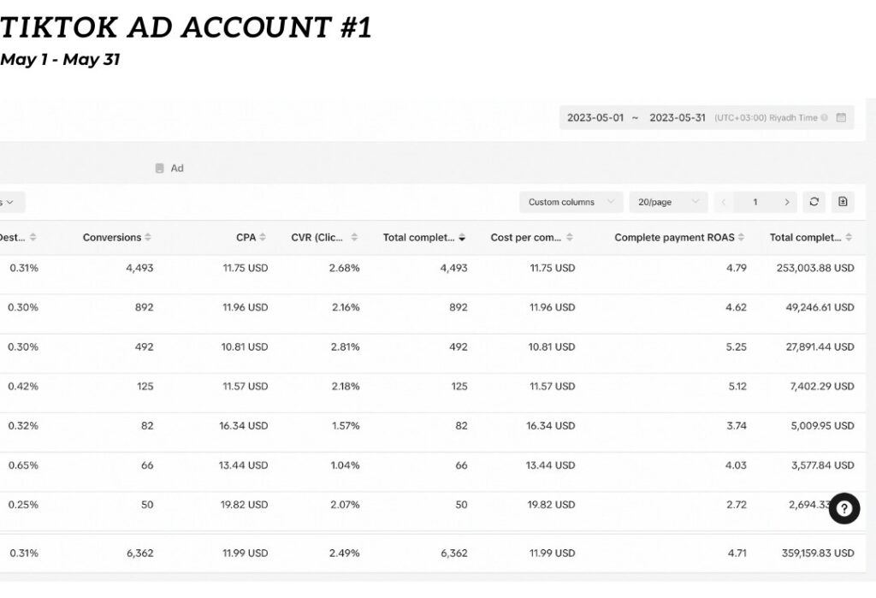Viewport: 876px width, 598px height.
Task: Click Dest value 0.42%
Action: pyautogui.click(x=23, y=386)
